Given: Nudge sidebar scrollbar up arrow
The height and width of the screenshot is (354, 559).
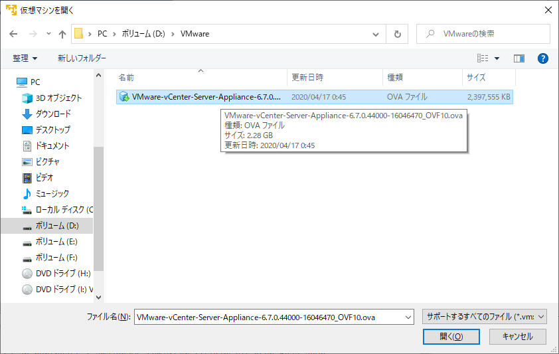Looking at the screenshot, I should click(x=99, y=75).
